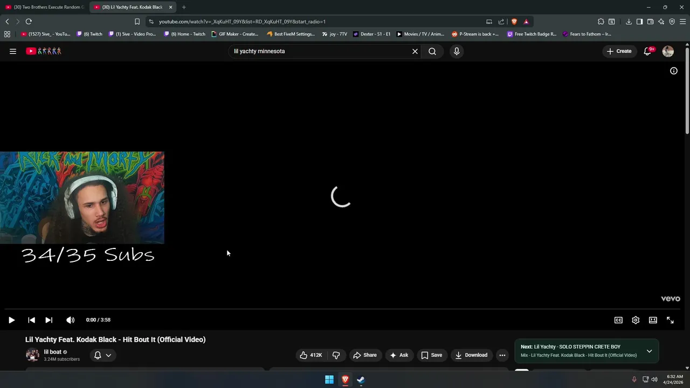The width and height of the screenshot is (690, 388).
Task: Visit the lil boat channel name
Action: 52,352
